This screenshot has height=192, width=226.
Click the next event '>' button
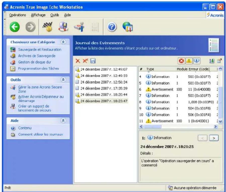click(x=214, y=138)
